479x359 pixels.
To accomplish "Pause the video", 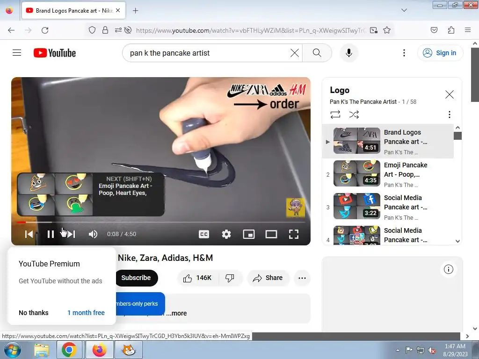I will [51, 234].
